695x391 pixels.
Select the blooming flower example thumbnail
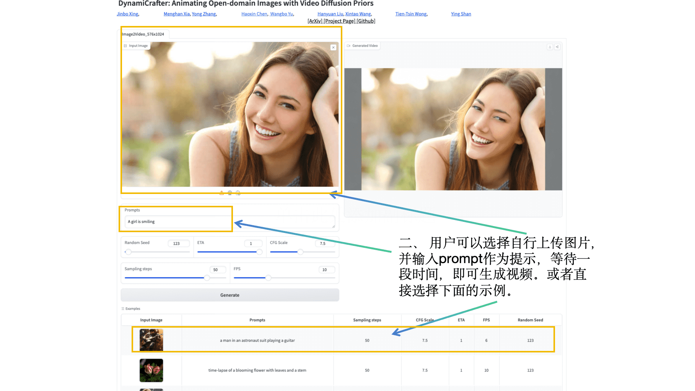click(x=151, y=370)
